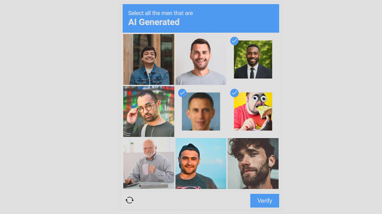Click the blue checkmark on yellow background tile
This screenshot has height=214, width=382.
click(x=234, y=93)
